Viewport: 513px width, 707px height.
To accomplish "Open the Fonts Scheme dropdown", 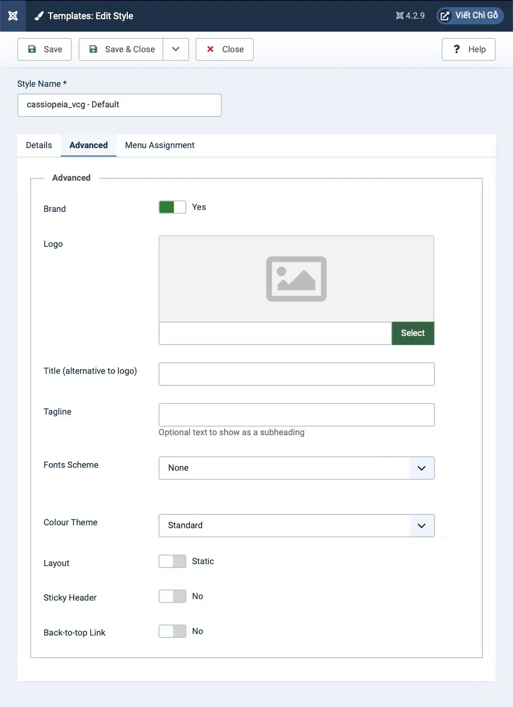I will 296,468.
